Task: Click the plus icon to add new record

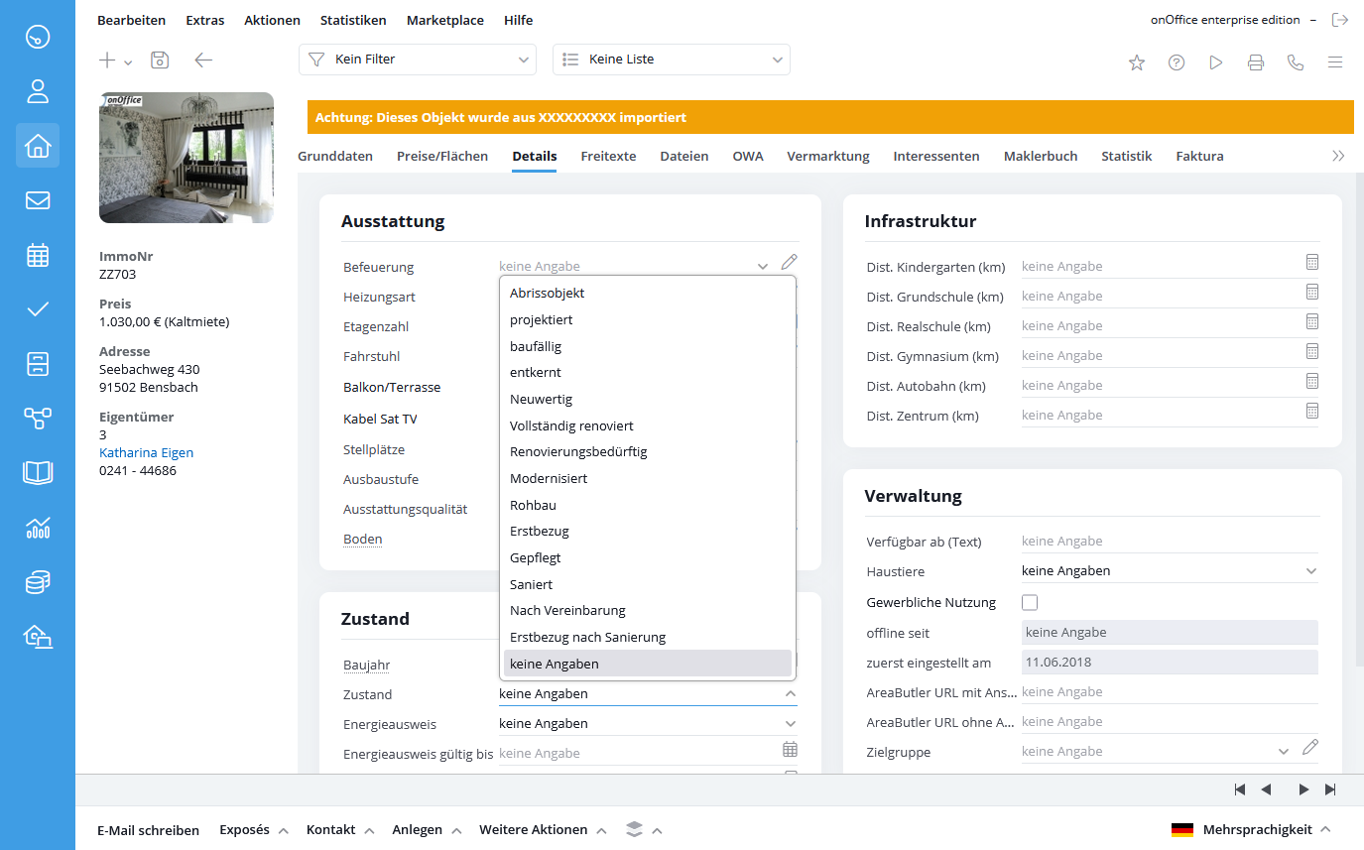Action: [x=107, y=61]
